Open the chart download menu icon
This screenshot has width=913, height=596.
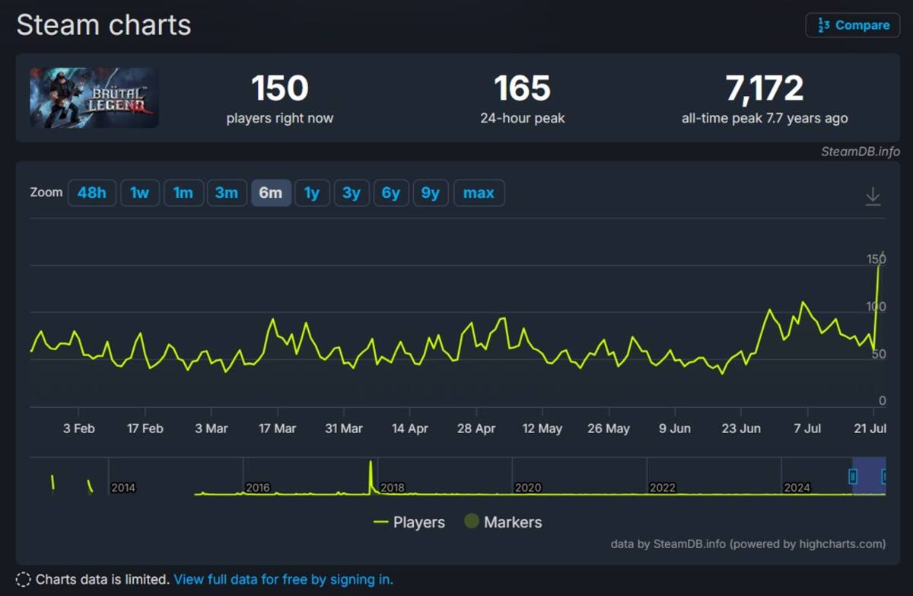coord(873,196)
